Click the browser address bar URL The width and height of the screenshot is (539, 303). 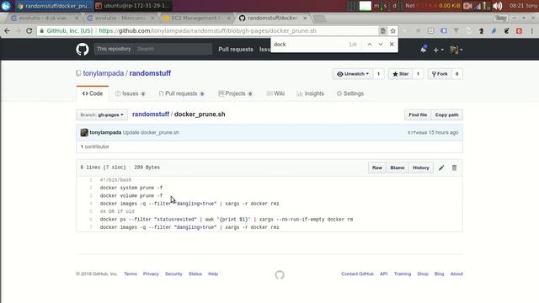(208, 31)
